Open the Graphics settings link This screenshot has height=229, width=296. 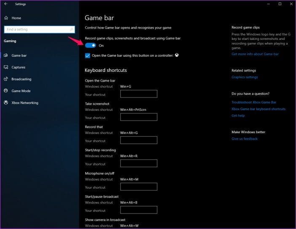245,77
